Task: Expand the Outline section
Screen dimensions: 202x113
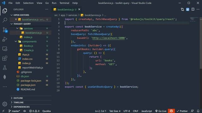Action: (31, 98)
